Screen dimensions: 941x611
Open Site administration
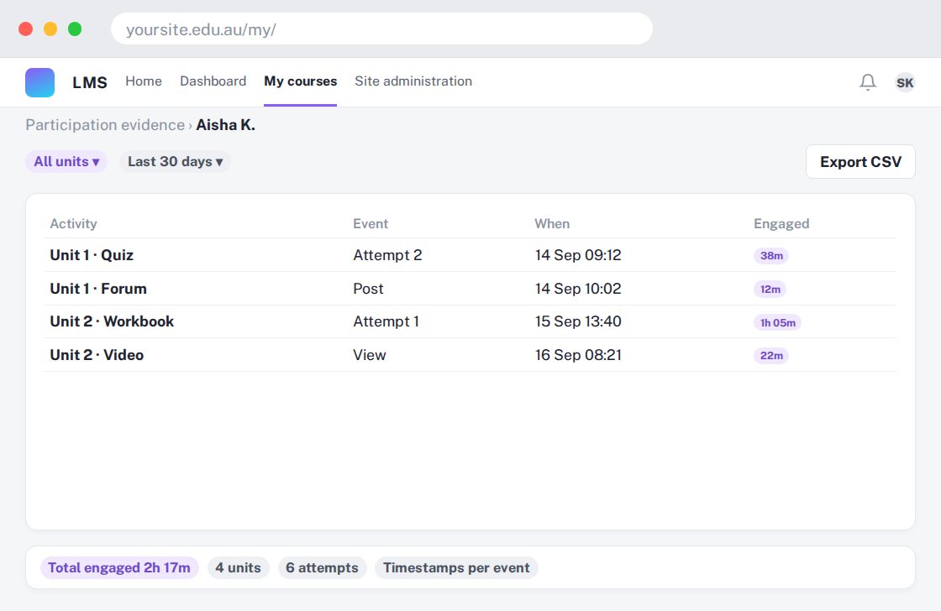click(x=413, y=81)
